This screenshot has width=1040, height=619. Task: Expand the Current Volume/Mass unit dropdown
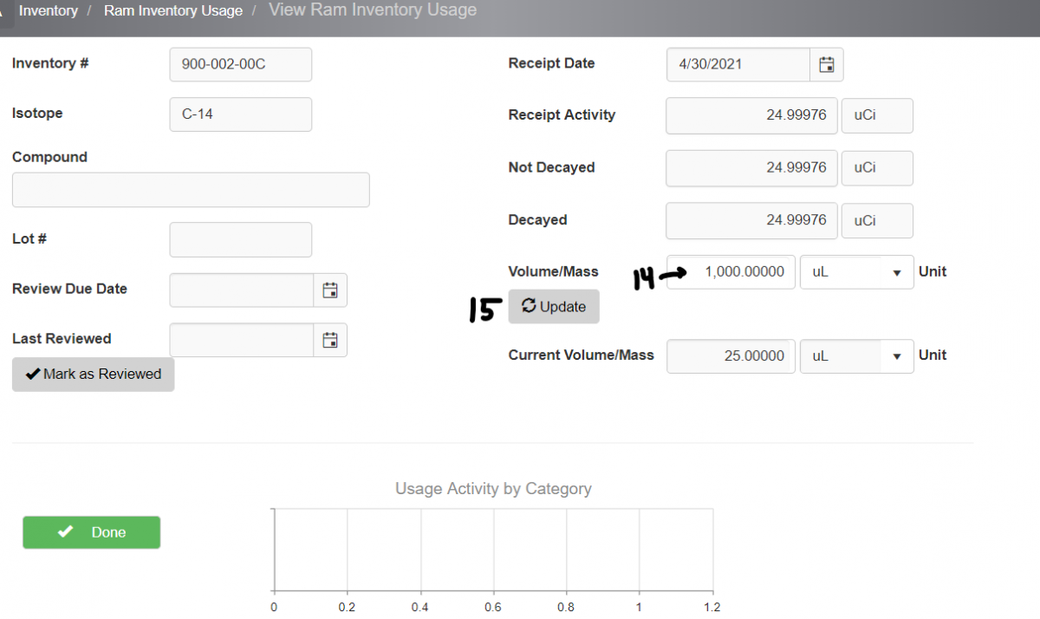click(897, 356)
